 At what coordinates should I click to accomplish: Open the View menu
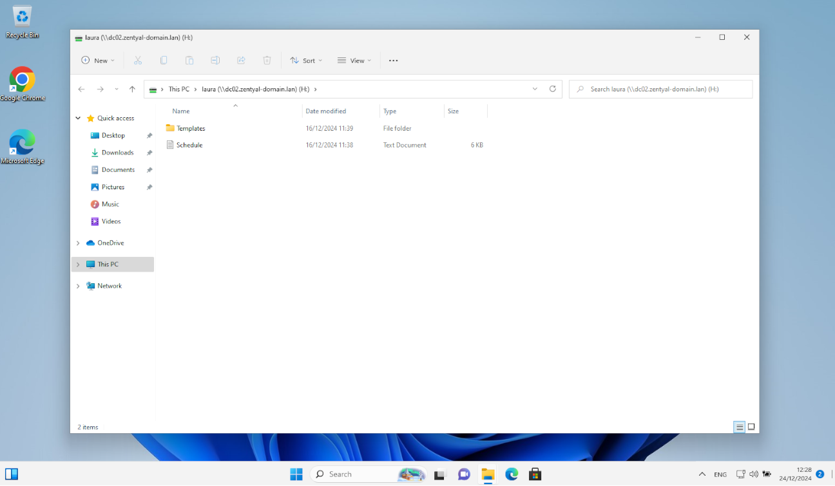(x=354, y=60)
